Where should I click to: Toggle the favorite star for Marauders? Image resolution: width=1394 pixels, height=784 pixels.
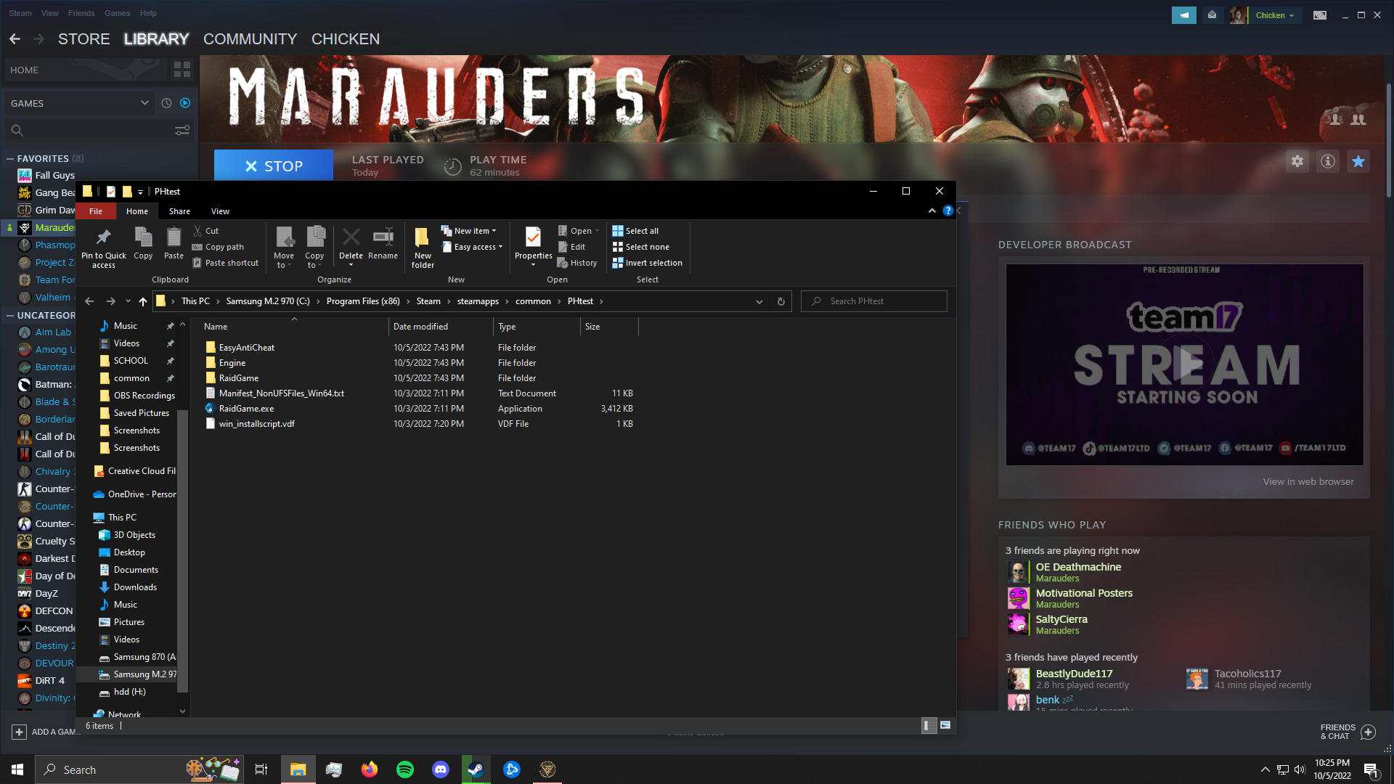[x=1358, y=161]
